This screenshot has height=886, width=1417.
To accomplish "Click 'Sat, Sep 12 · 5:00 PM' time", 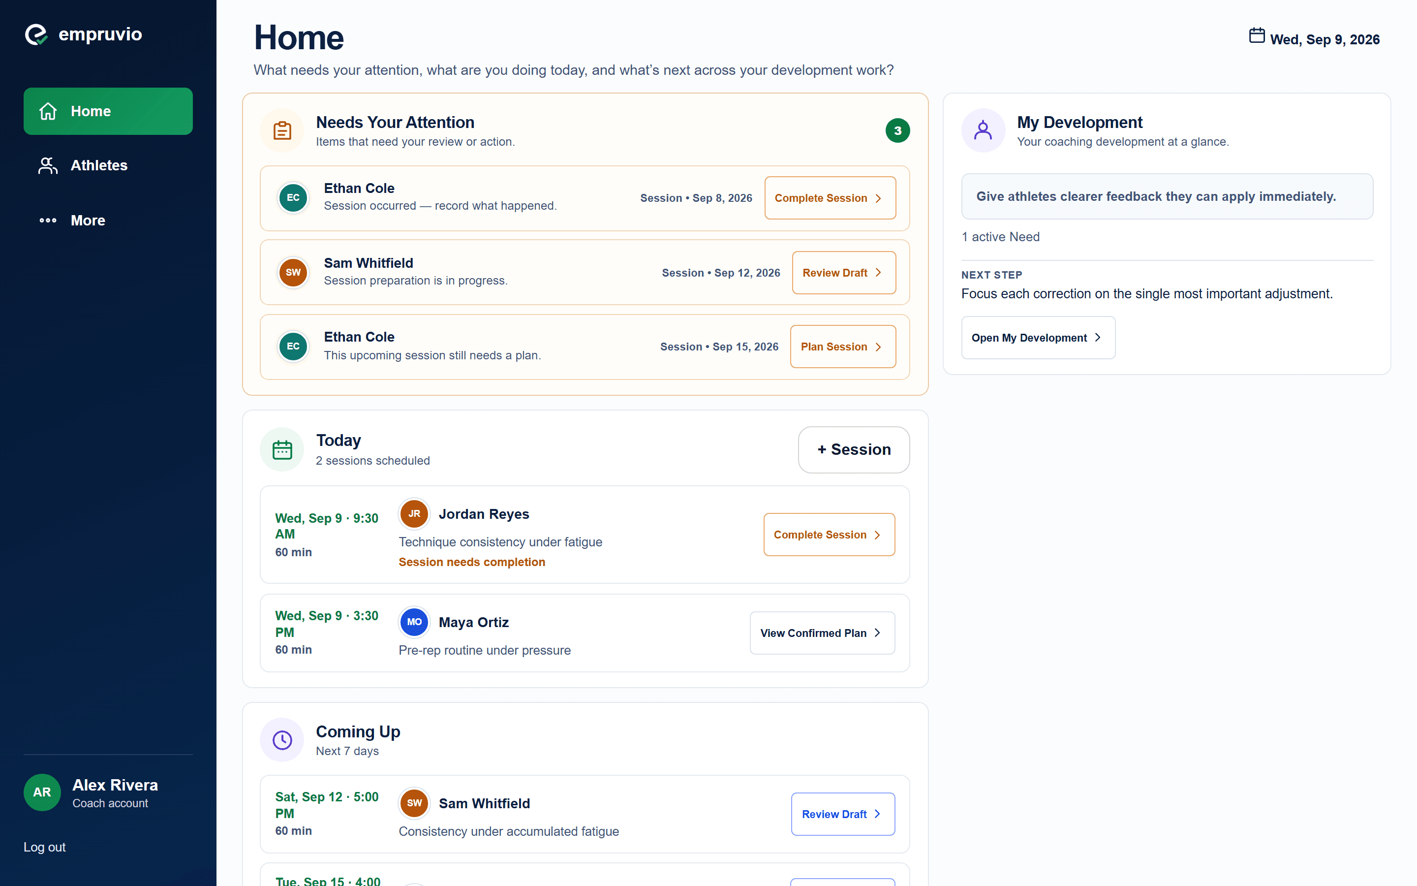I will (x=327, y=805).
